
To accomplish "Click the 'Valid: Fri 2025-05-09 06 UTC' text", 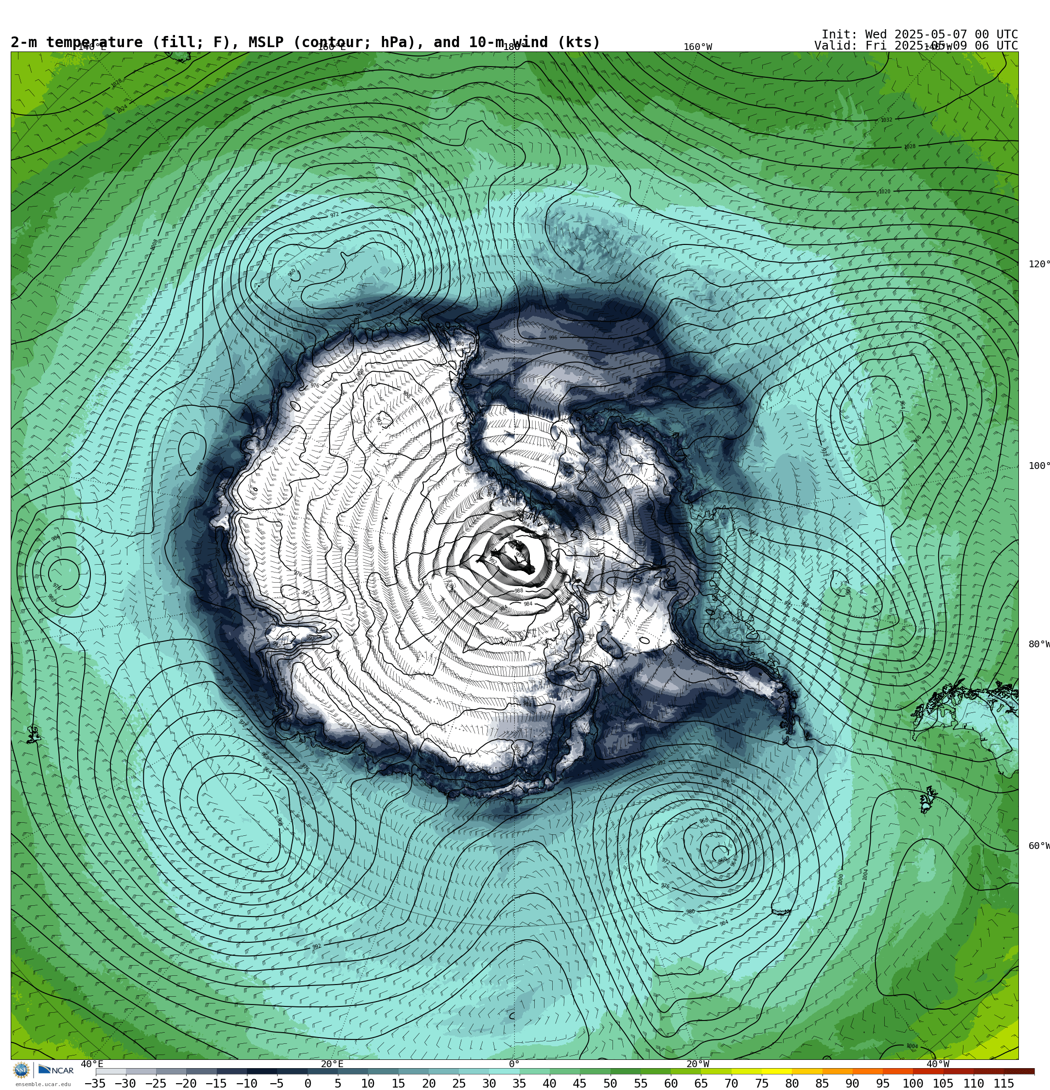I will click(x=916, y=46).
